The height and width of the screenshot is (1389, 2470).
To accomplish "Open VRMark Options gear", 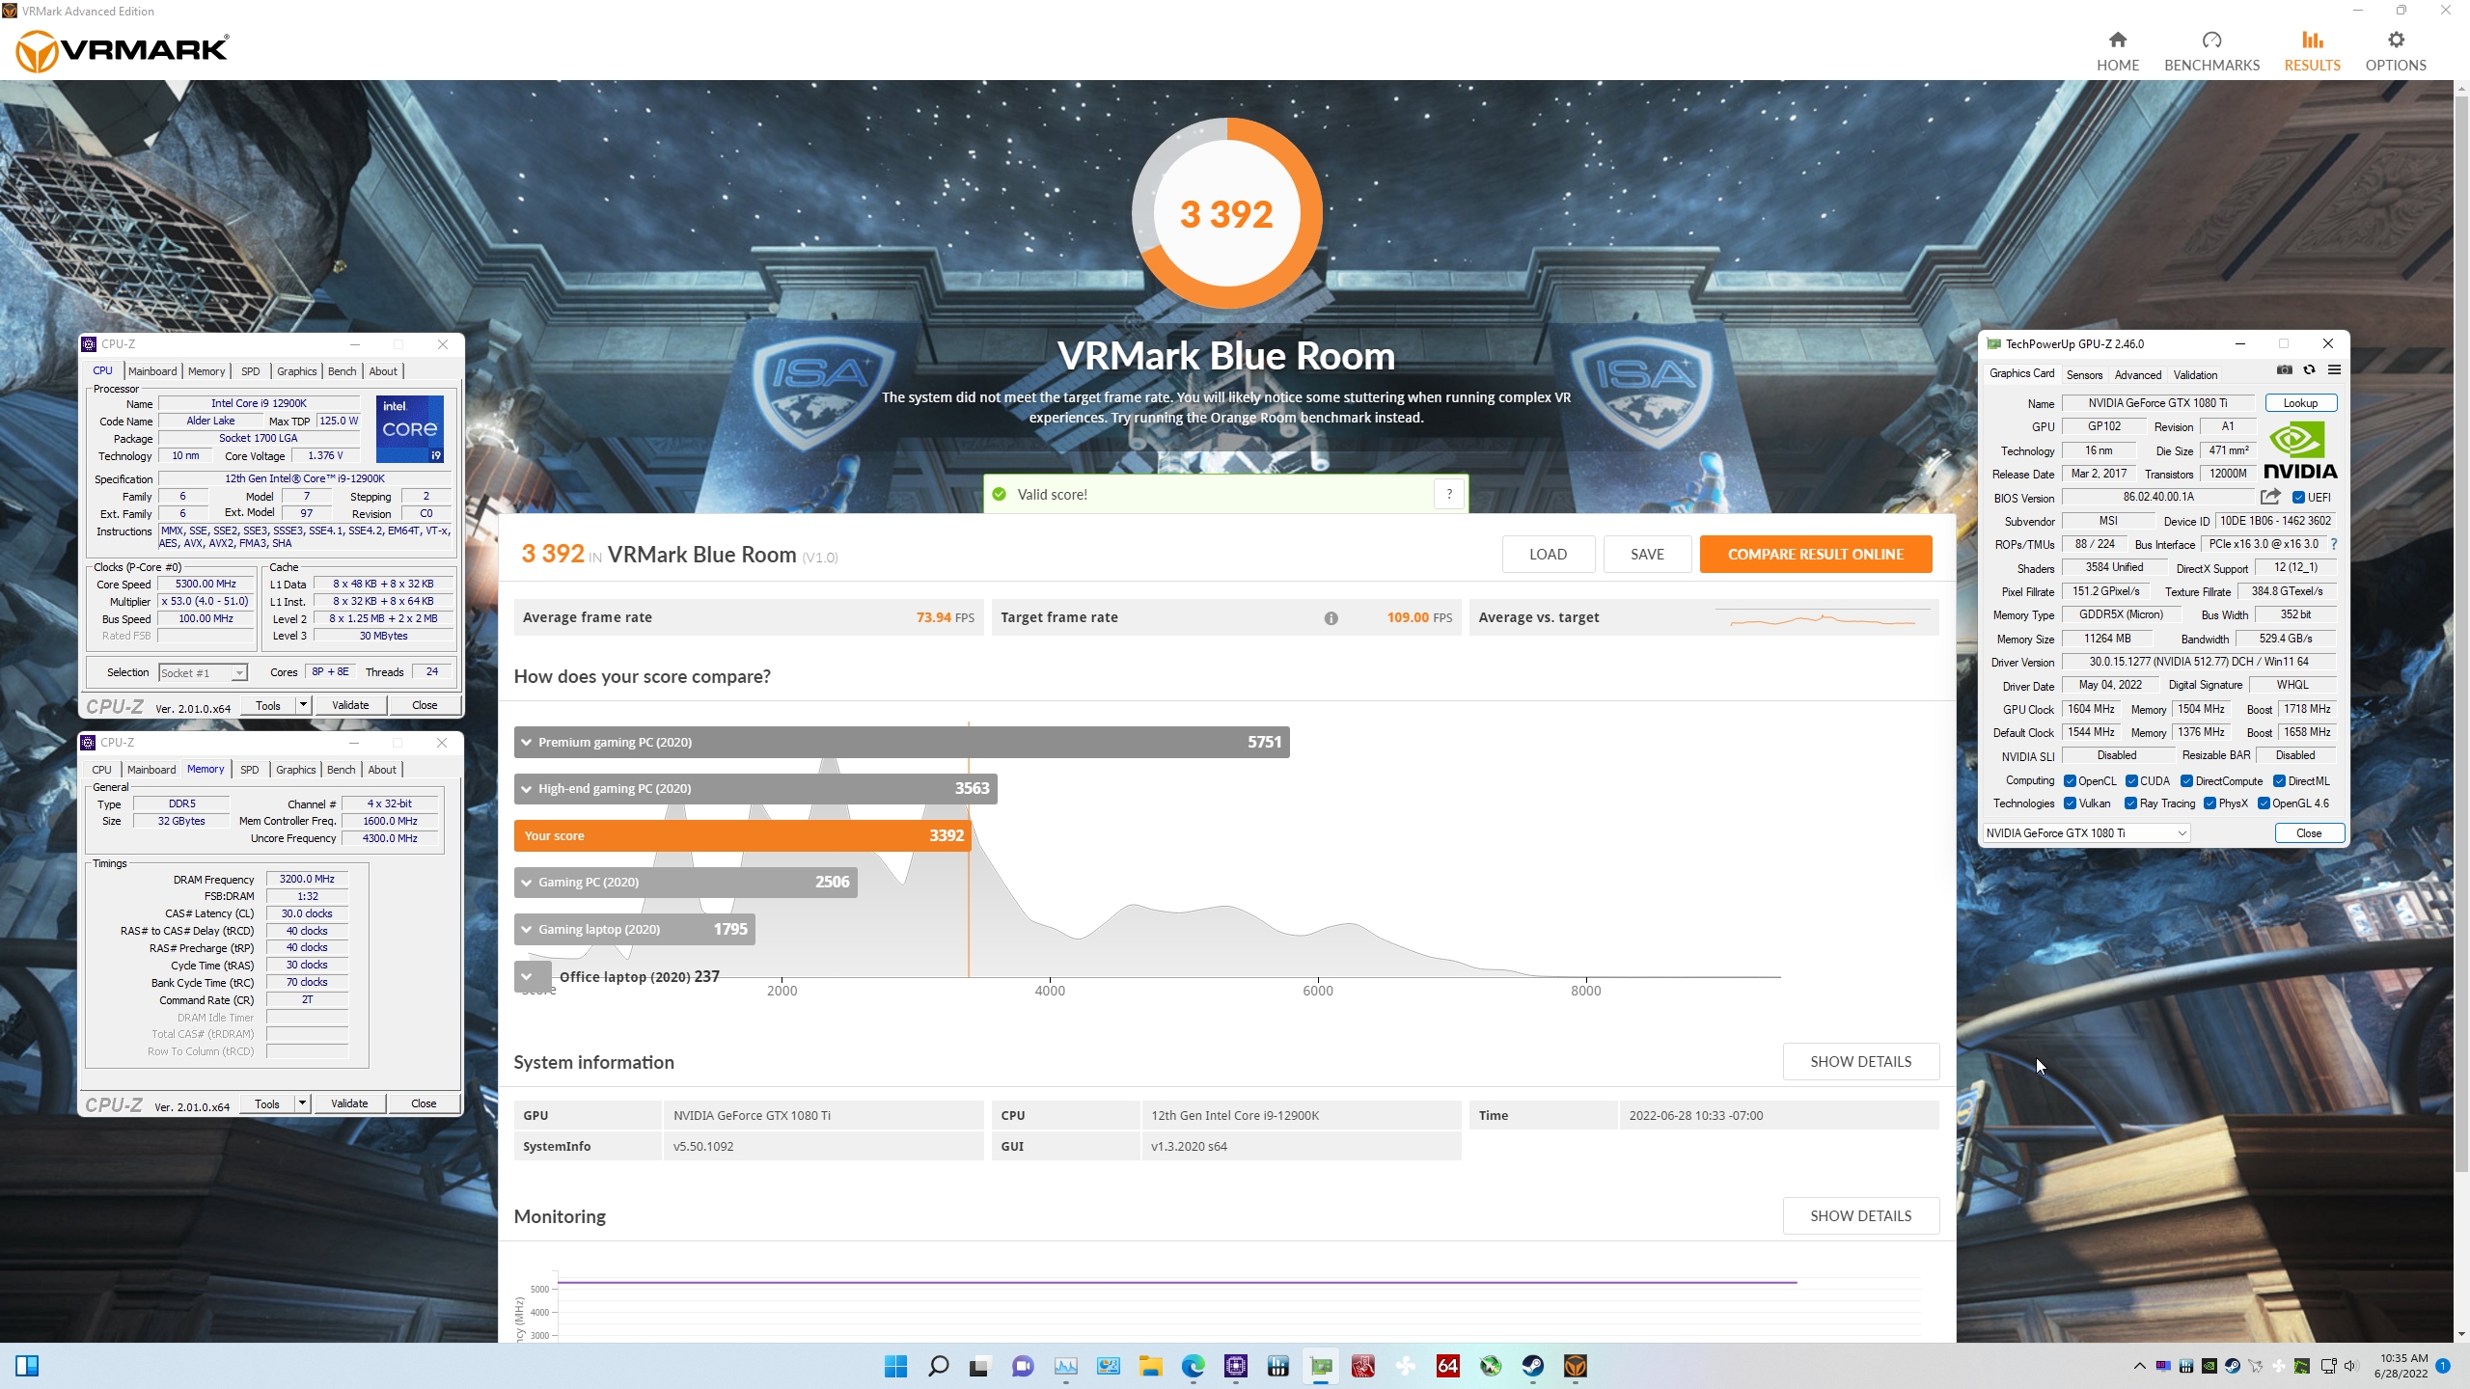I will tap(2396, 40).
